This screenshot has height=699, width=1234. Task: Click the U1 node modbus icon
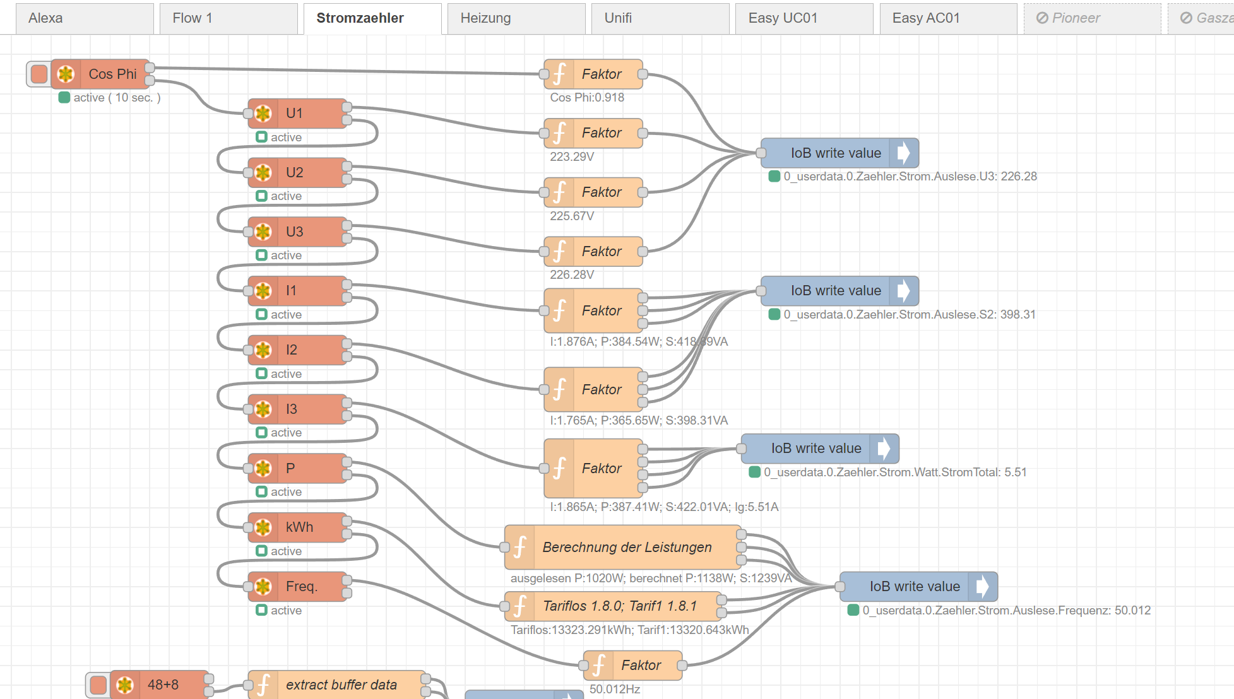263,114
